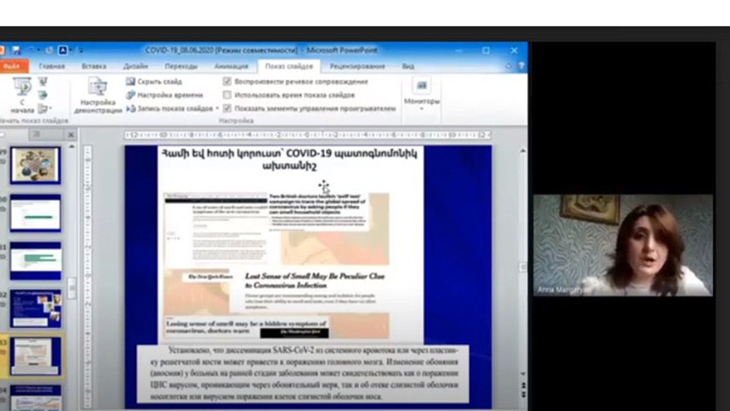Open the Файл menu button

coord(11,66)
